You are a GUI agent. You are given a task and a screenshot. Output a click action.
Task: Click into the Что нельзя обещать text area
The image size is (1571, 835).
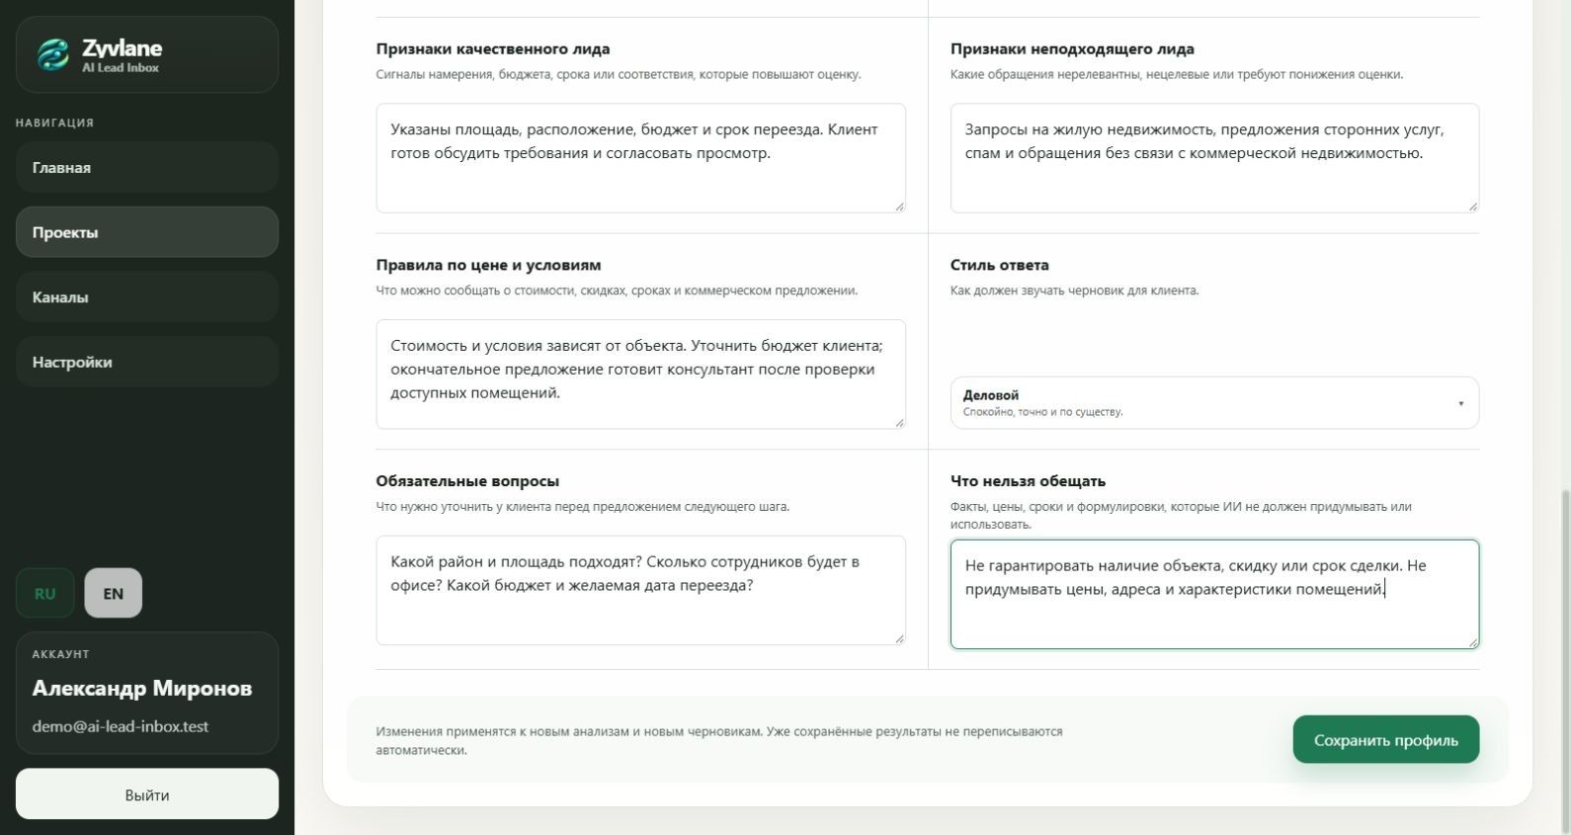(1214, 594)
